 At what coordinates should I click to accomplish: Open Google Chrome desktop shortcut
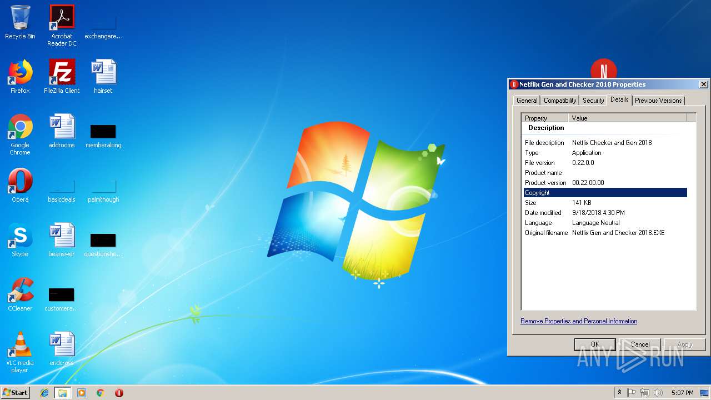pyautogui.click(x=20, y=134)
